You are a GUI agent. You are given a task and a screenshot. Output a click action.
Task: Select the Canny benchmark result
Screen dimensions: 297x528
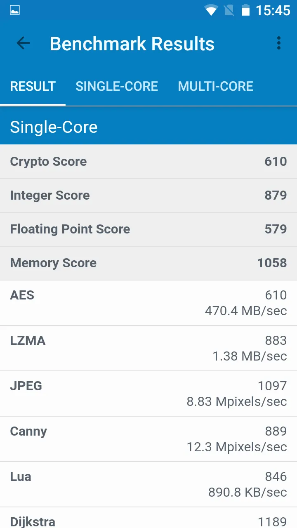(148, 439)
